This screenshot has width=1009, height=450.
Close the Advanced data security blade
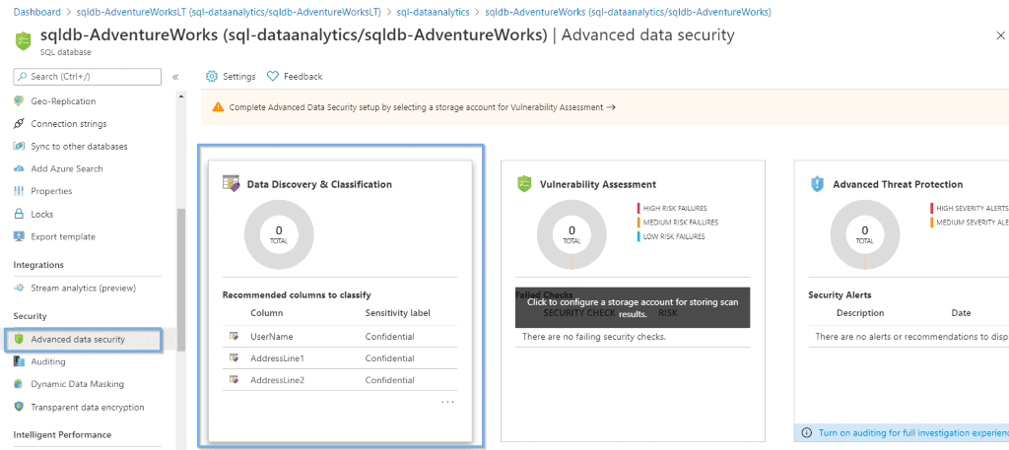pyautogui.click(x=999, y=36)
